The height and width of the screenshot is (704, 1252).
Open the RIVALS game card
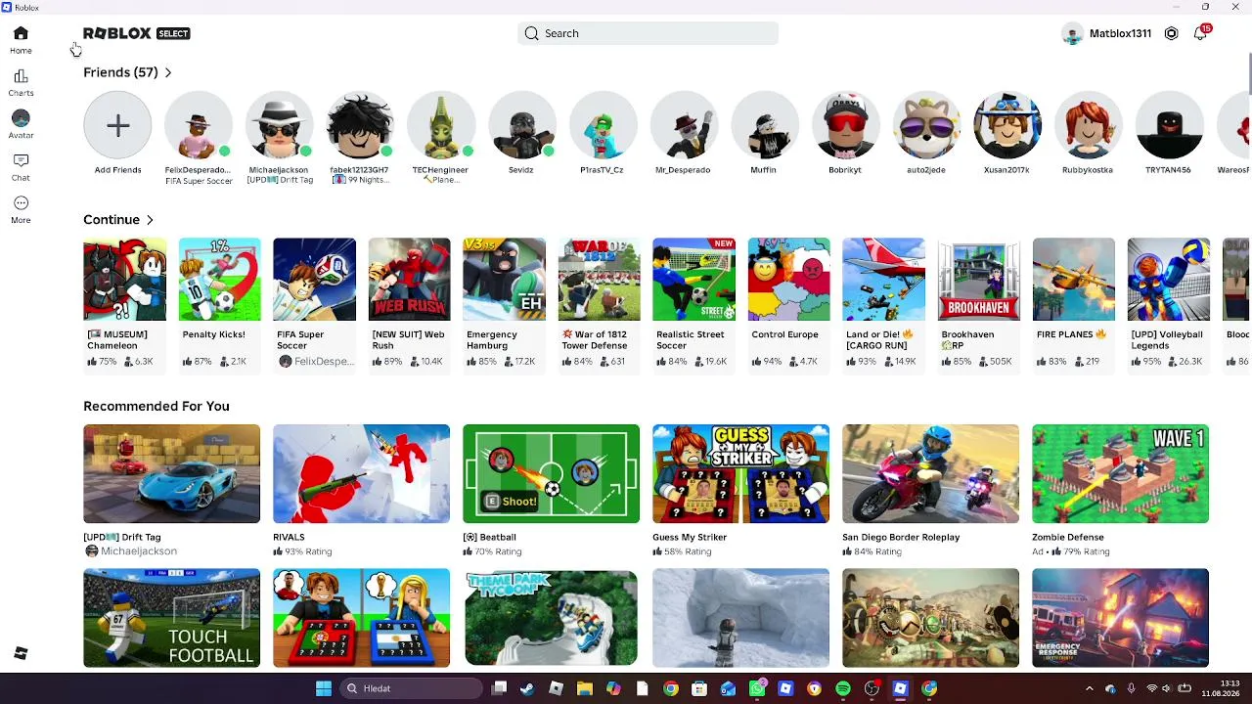[361, 474]
